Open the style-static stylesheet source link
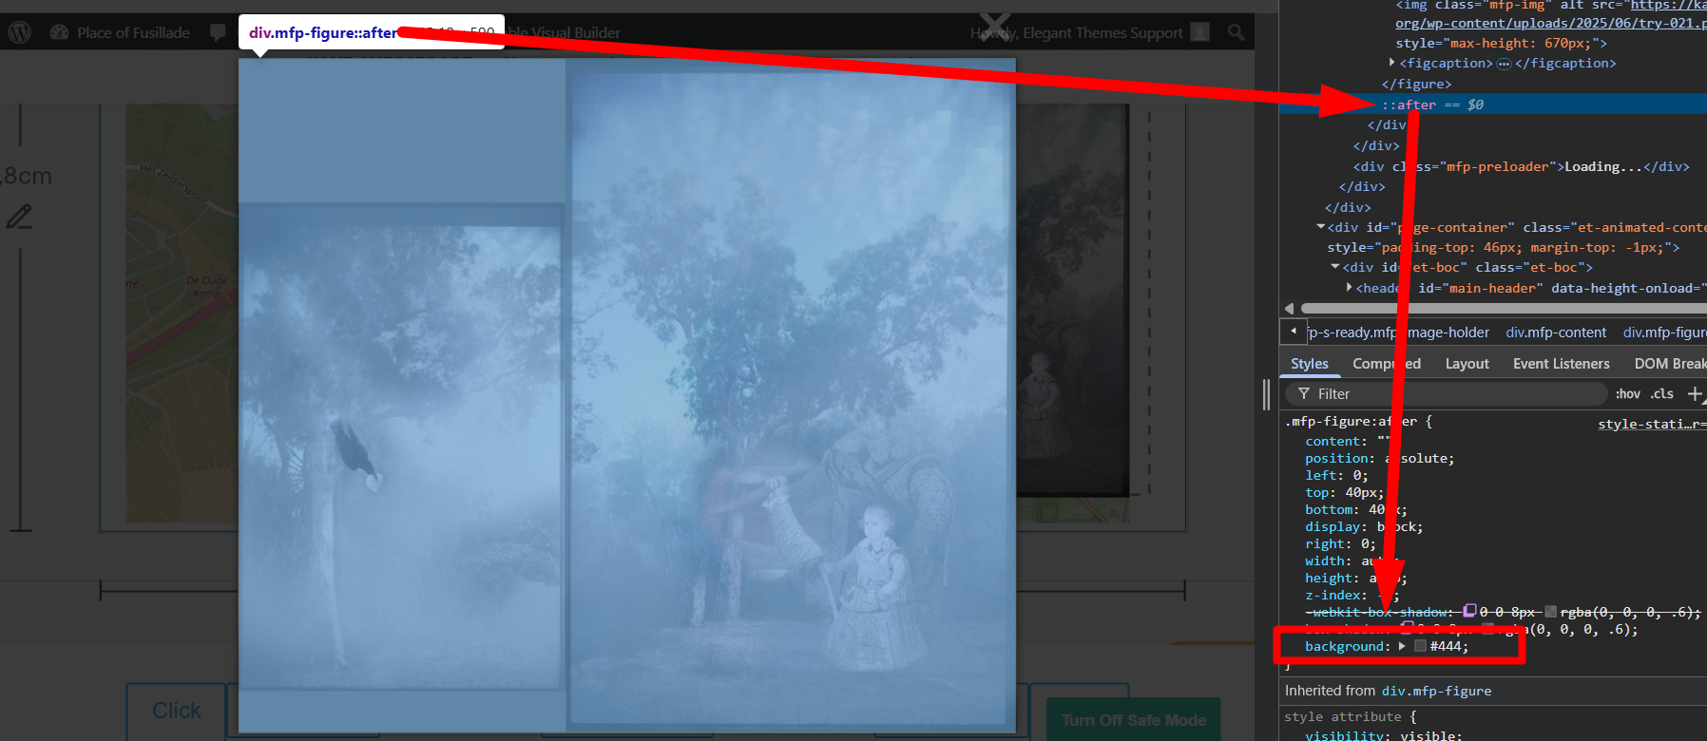Screen dimensions: 1707x741 (x=1651, y=424)
